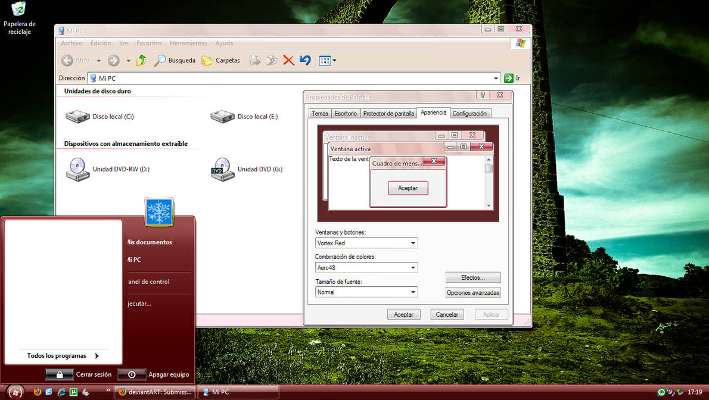Viewport: 709px width, 400px height.
Task: Expand the quick launch chevron
Action: pyautogui.click(x=108, y=390)
